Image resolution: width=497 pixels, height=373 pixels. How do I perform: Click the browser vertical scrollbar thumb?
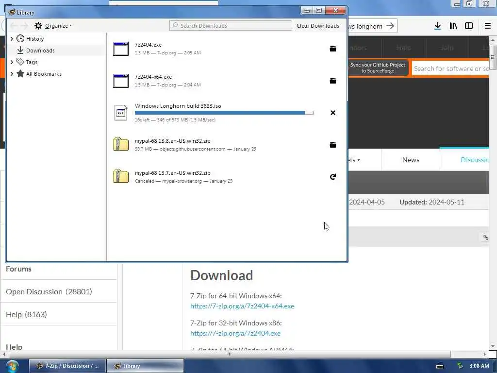coord(493,57)
